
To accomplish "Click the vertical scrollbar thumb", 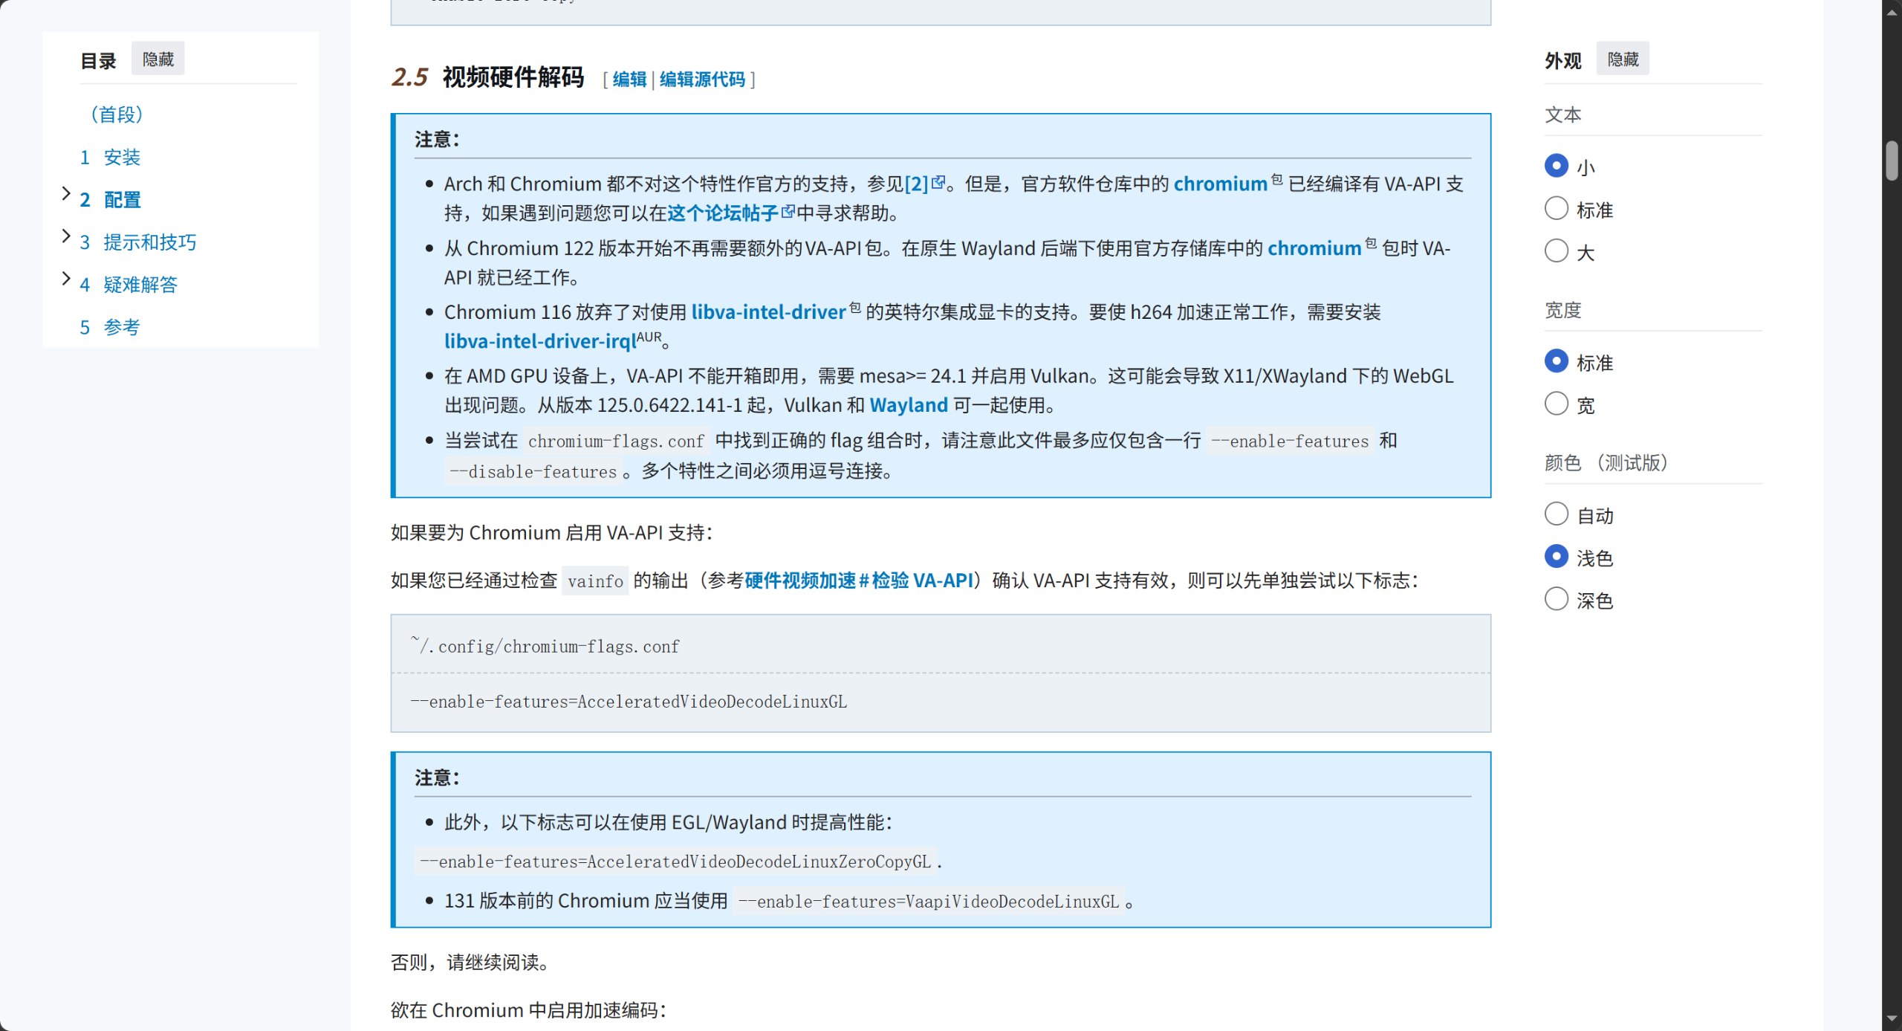I will click(x=1892, y=160).
